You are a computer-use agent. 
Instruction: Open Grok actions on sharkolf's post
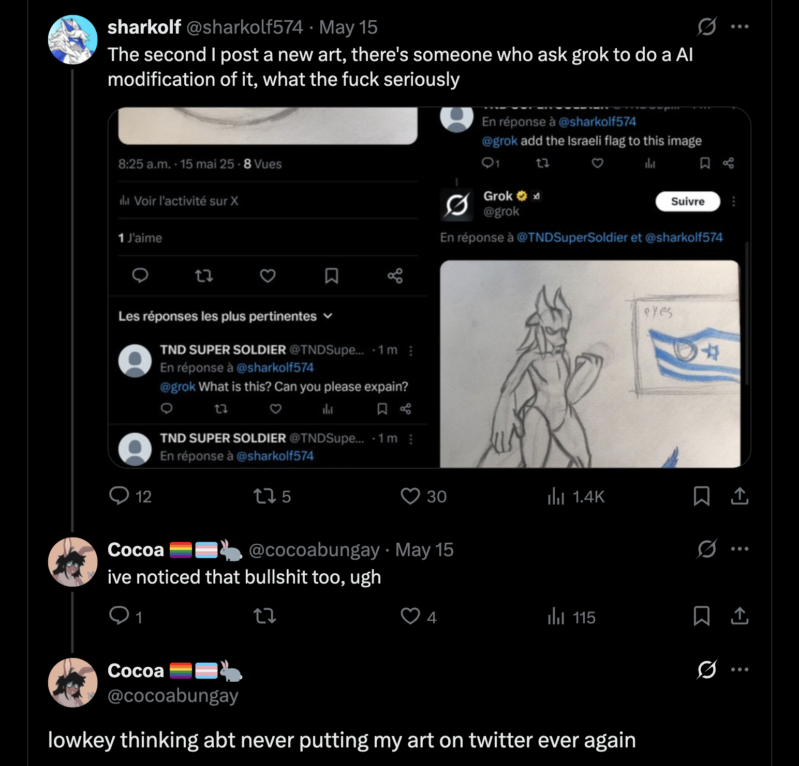click(x=706, y=26)
